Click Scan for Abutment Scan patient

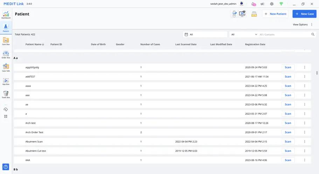288,142
